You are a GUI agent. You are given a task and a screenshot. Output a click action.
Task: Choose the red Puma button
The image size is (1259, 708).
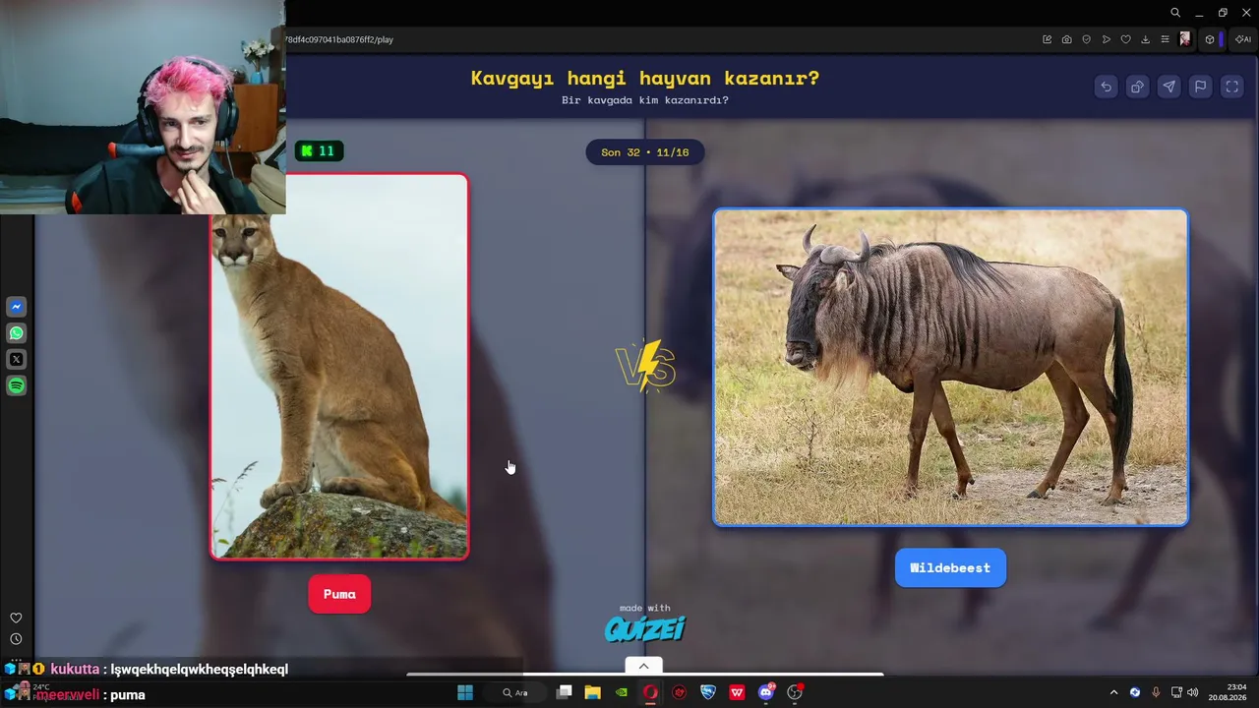click(339, 594)
